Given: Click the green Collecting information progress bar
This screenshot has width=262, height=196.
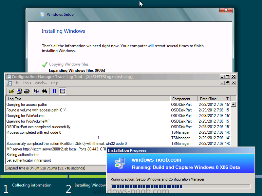Looking at the screenshot, I should 34,176.
